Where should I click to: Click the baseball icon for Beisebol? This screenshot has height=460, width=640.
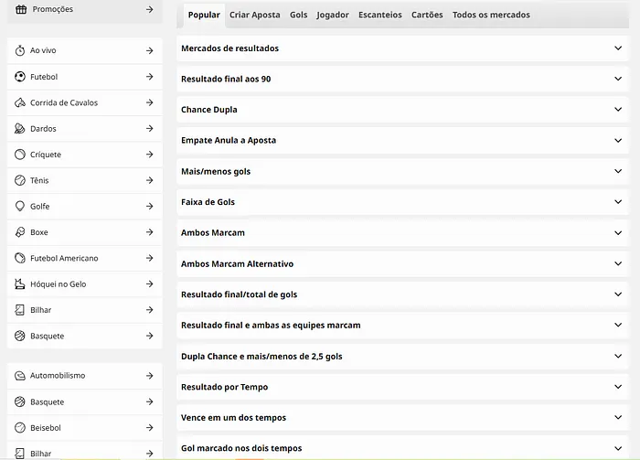(20, 427)
